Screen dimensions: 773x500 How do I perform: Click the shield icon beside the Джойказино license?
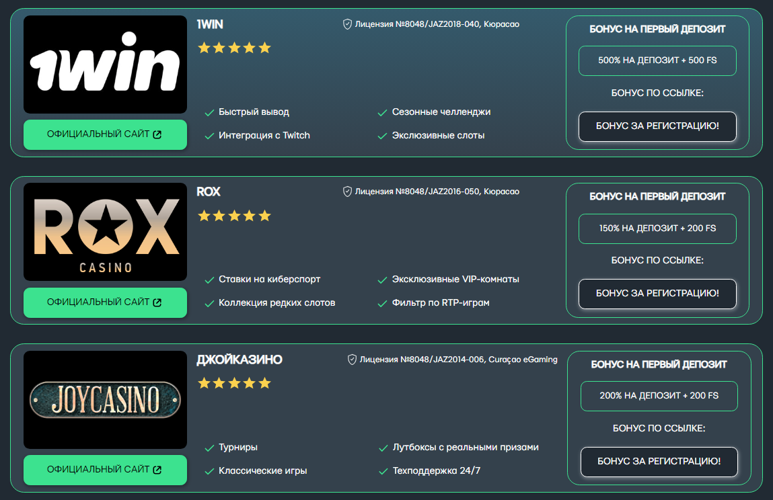coord(352,360)
